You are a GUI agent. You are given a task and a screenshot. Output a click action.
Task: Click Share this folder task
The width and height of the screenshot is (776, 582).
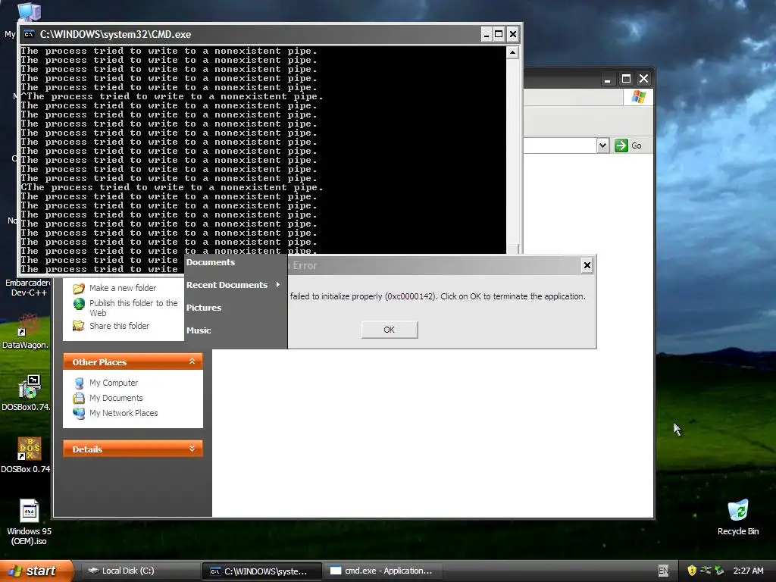point(119,326)
